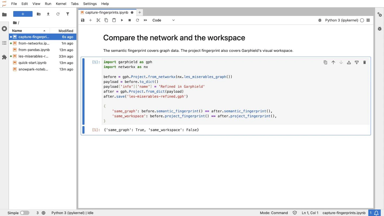The image size is (384, 216).
Task: Open the Extension Manager puzzle icon
Action: click(x=4, y=57)
